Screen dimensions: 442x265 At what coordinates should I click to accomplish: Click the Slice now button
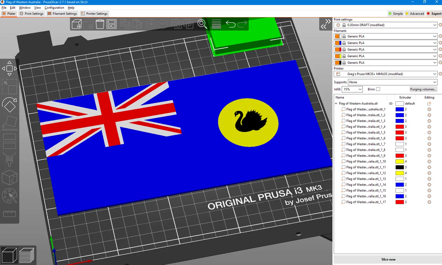point(388,259)
